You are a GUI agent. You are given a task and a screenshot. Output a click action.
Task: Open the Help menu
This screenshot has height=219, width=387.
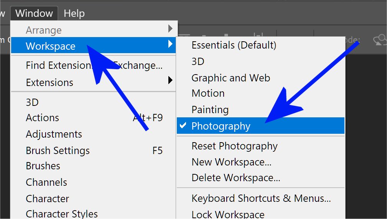(74, 13)
